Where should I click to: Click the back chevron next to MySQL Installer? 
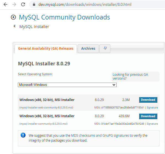[x=15, y=26]
